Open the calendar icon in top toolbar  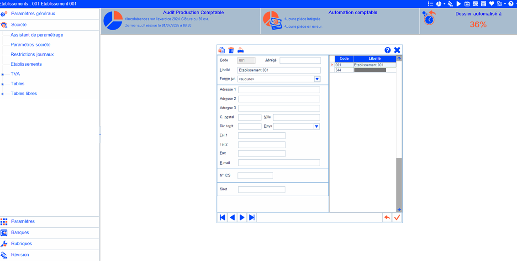tap(467, 4)
